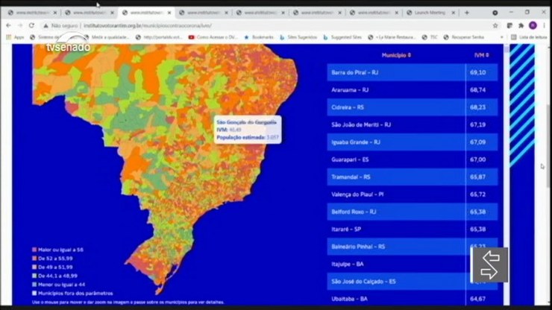
Task: Click the swap arrows overlay icon
Action: point(489,265)
